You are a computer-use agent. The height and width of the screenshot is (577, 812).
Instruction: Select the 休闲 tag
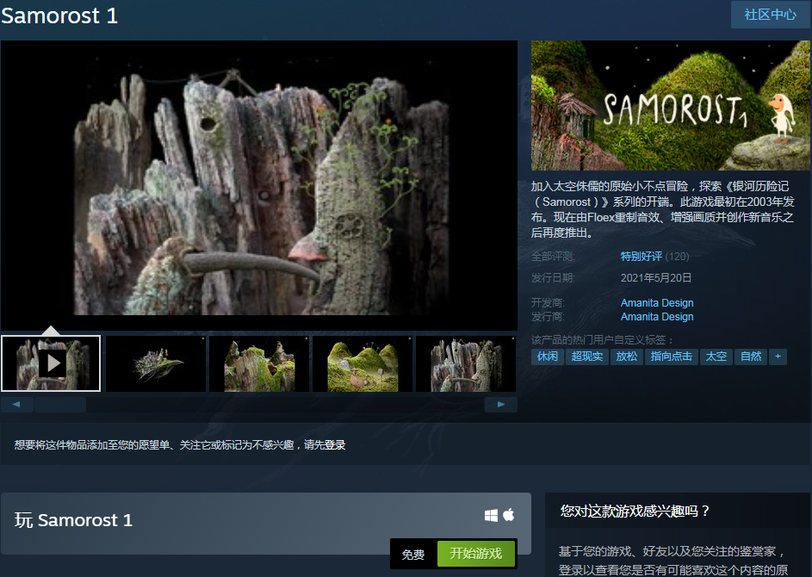548,357
